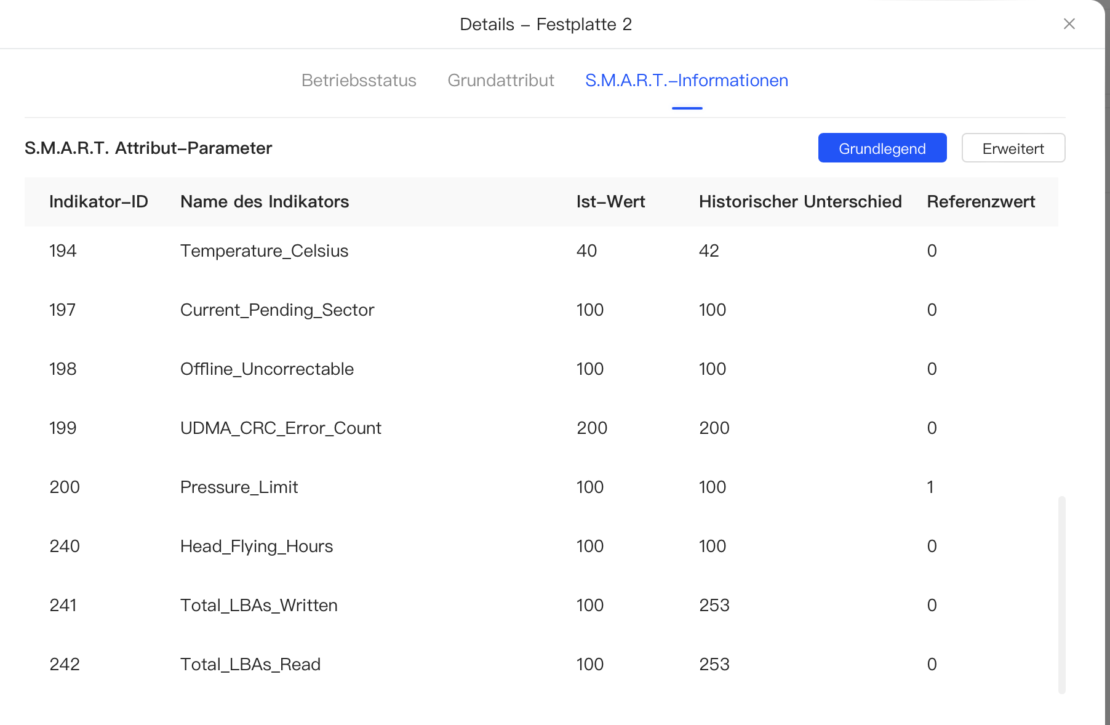Switch to the Betriebsstatus tab
Screen dimensions: 1110x725
tap(359, 81)
